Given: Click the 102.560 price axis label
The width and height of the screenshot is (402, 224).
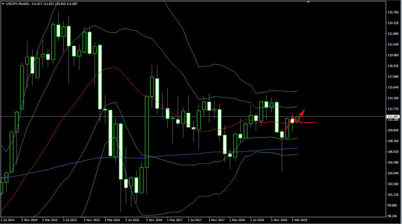Looking at the screenshot, I should point(393,184).
